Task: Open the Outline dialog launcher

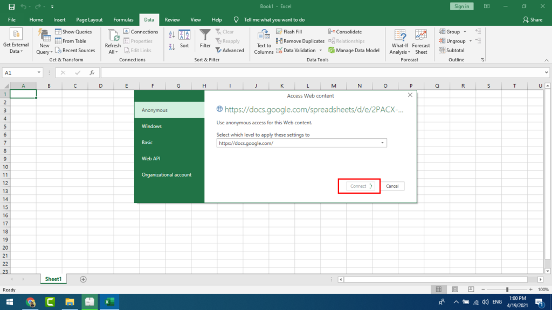Action: (482, 60)
